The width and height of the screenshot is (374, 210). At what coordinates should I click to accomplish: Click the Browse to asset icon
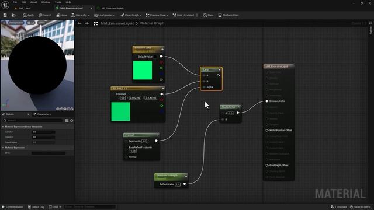click(13, 15)
